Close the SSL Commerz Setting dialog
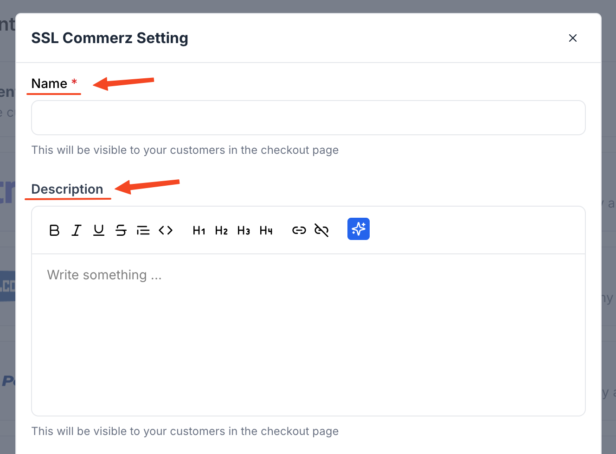 point(573,38)
